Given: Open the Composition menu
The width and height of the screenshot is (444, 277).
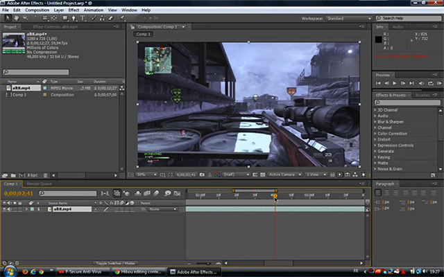Looking at the screenshot, I should pos(37,10).
